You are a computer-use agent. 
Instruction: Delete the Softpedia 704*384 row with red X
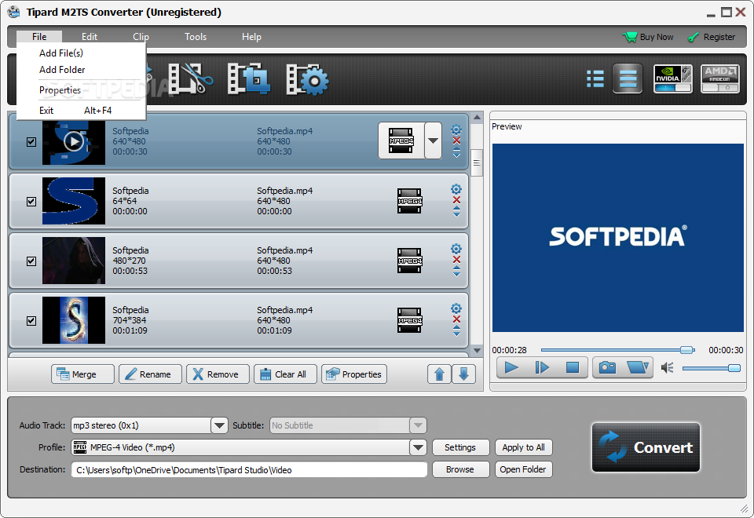tap(457, 319)
